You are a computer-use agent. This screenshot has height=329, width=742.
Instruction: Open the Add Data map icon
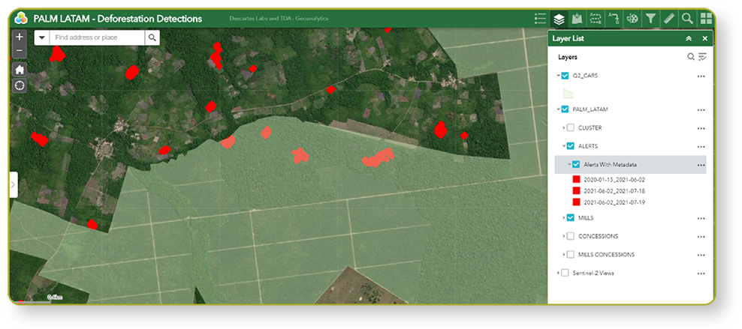click(577, 19)
